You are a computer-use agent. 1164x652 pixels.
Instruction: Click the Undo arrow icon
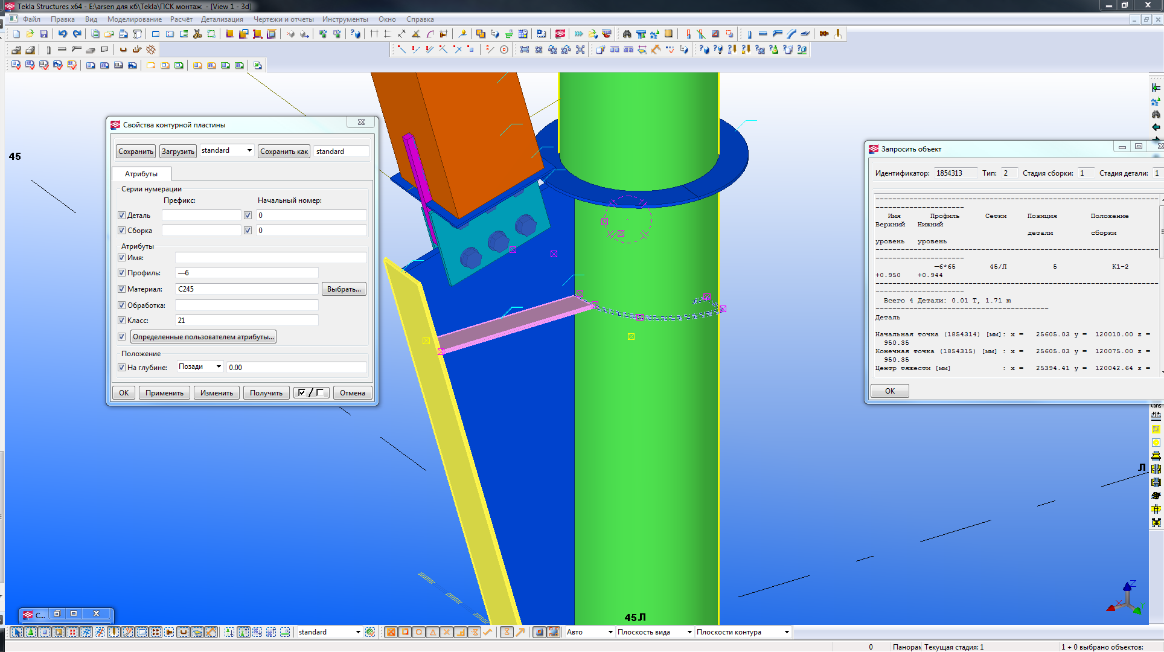62,34
